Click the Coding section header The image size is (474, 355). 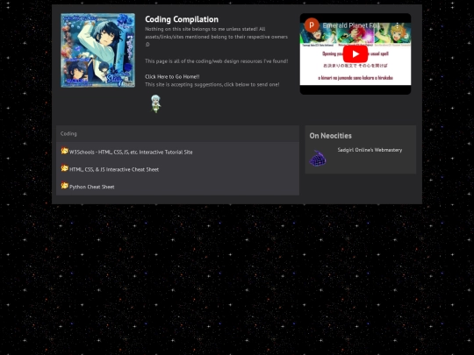[177, 134]
